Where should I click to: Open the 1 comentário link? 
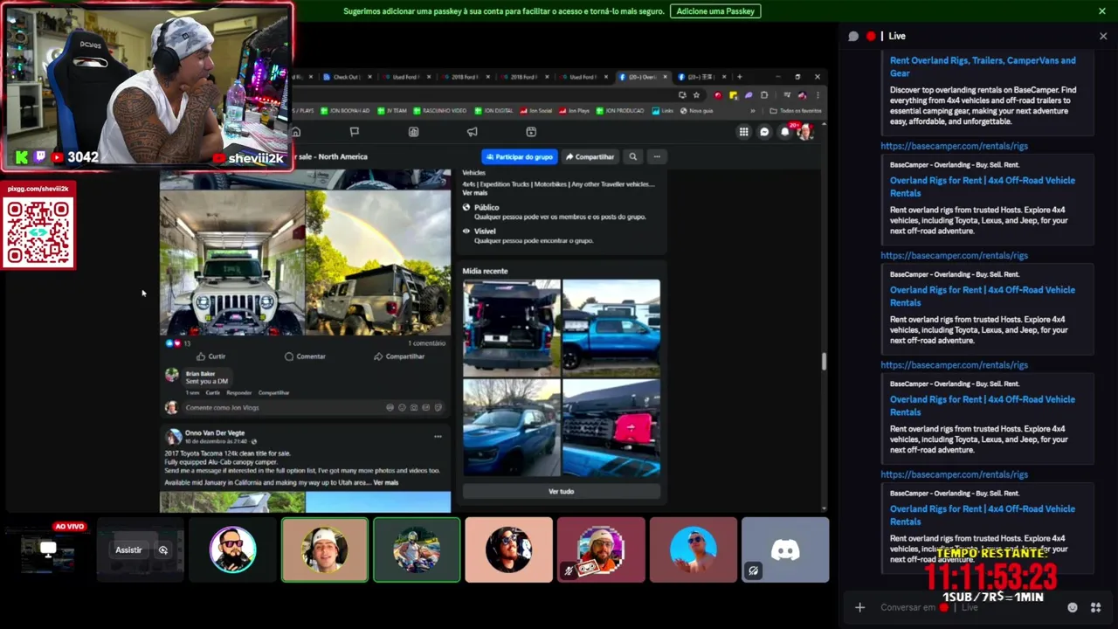point(427,343)
